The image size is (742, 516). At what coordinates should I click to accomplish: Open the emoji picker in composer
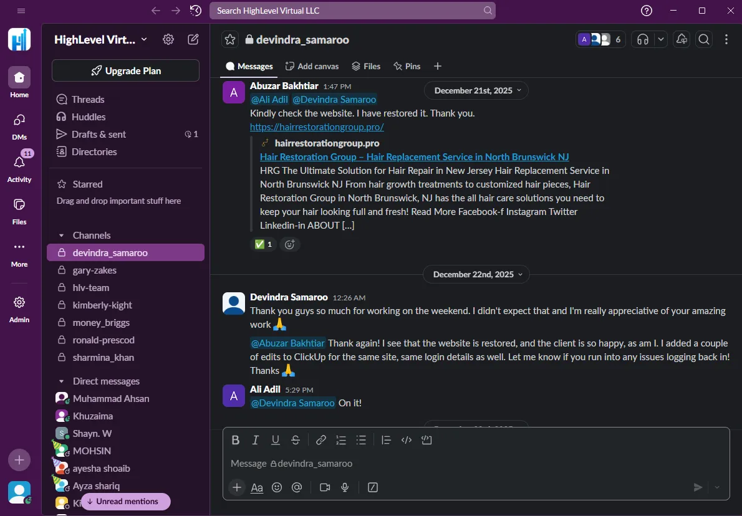(x=277, y=487)
